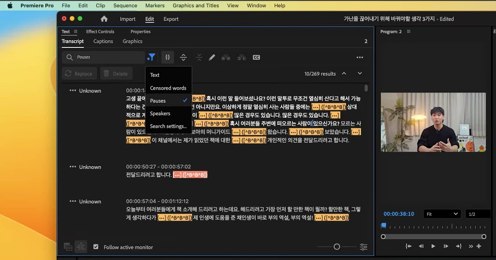Image resolution: width=496 pixels, height=260 pixels.
Task: Click the filter funnel icon
Action: (x=151, y=57)
